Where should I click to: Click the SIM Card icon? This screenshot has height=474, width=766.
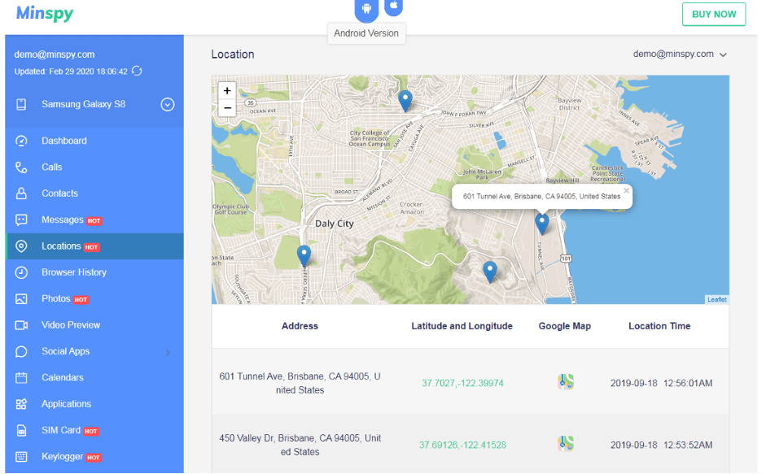pos(21,431)
